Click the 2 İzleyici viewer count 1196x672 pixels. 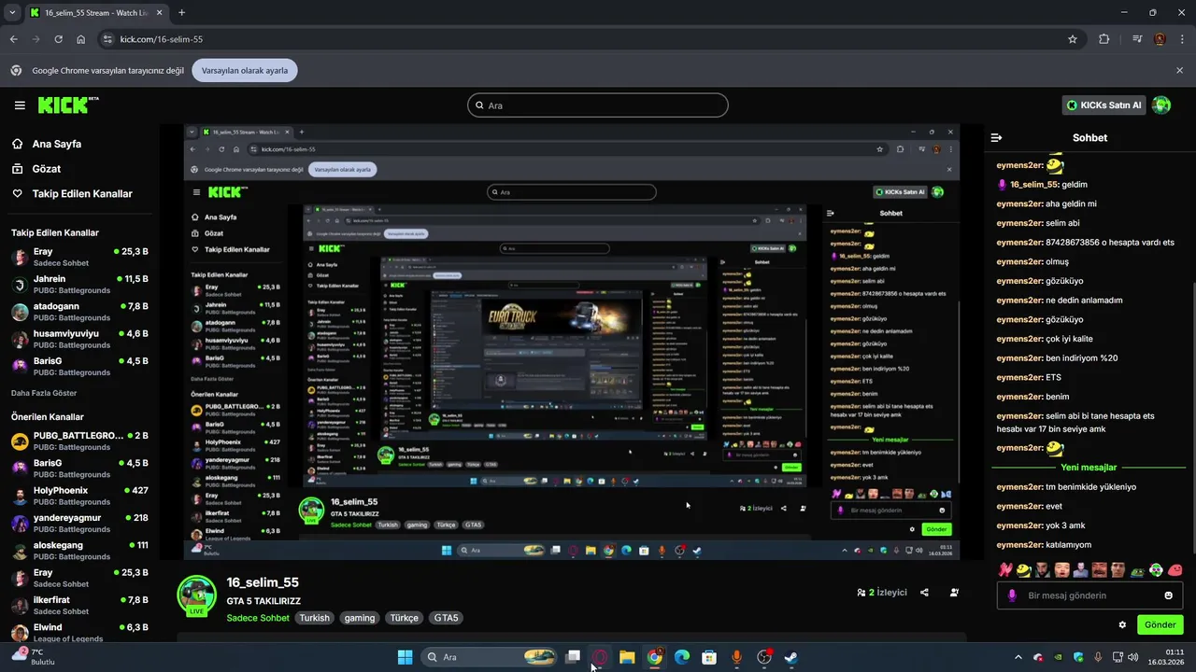pyautogui.click(x=882, y=593)
